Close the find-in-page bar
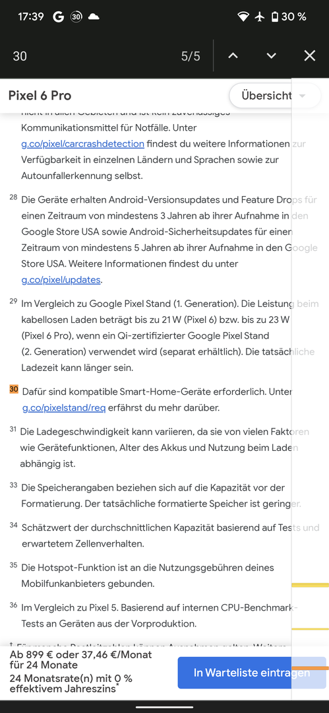 coord(309,56)
